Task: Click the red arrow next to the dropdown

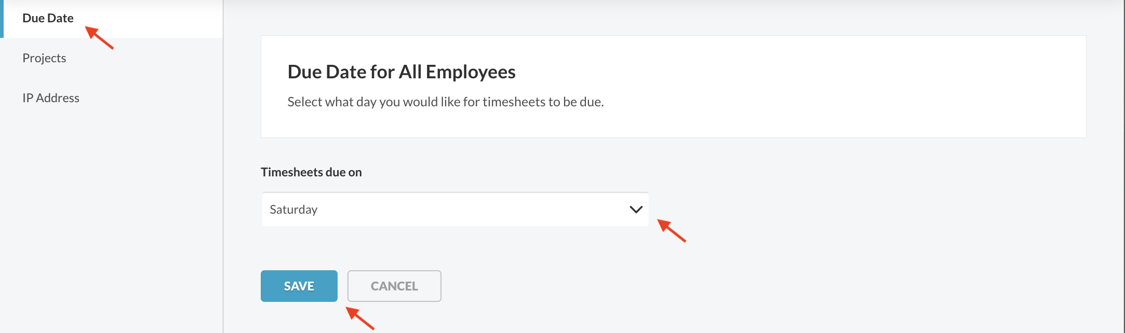Action: tap(671, 230)
